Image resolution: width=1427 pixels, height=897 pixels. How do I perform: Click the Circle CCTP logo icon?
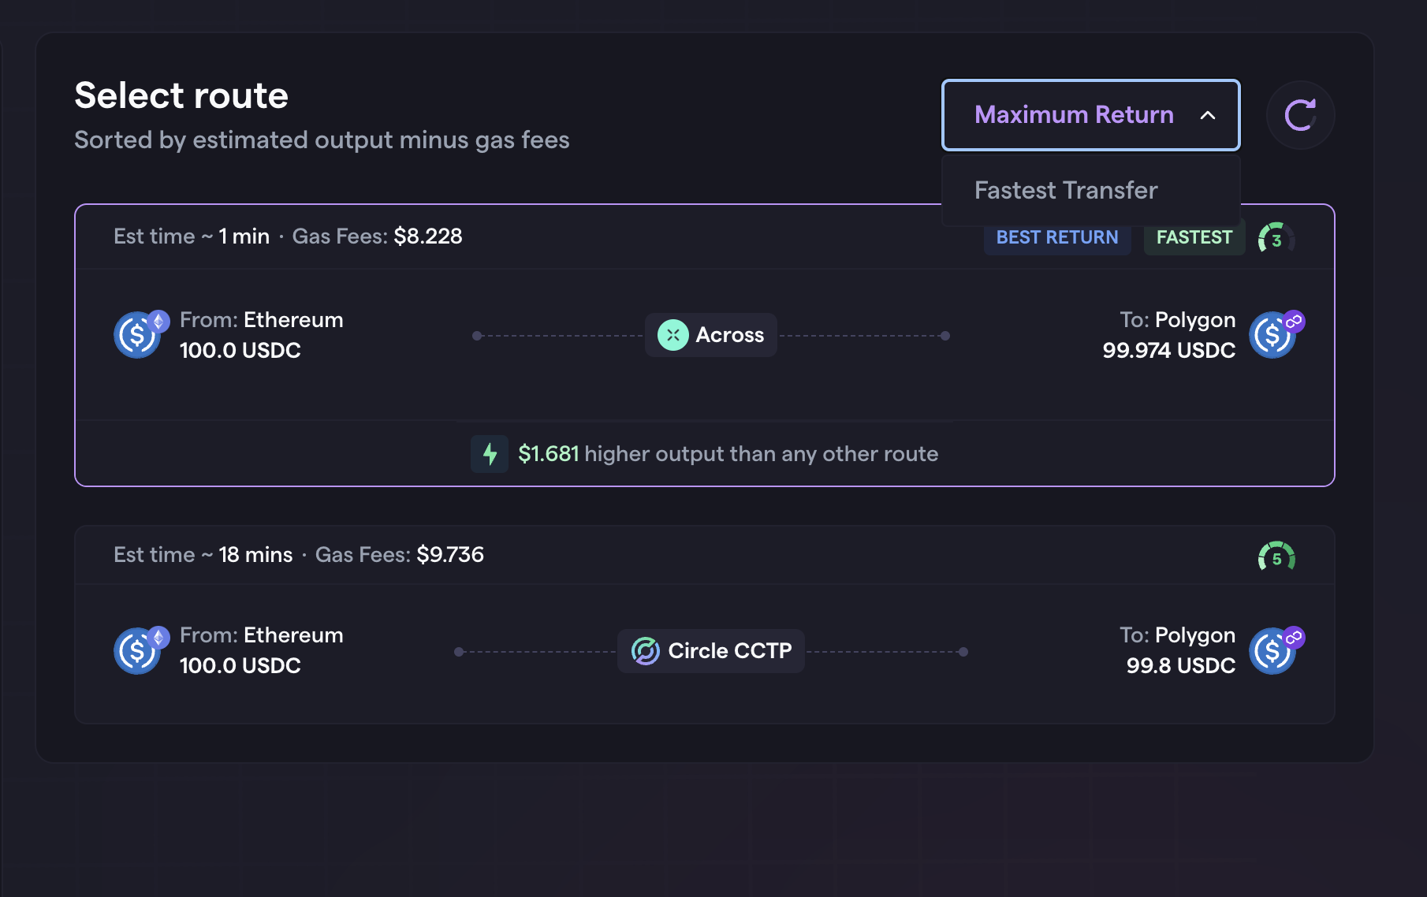645,651
